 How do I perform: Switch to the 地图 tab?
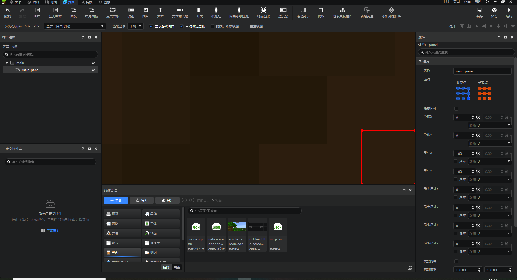pyautogui.click(x=51, y=2)
